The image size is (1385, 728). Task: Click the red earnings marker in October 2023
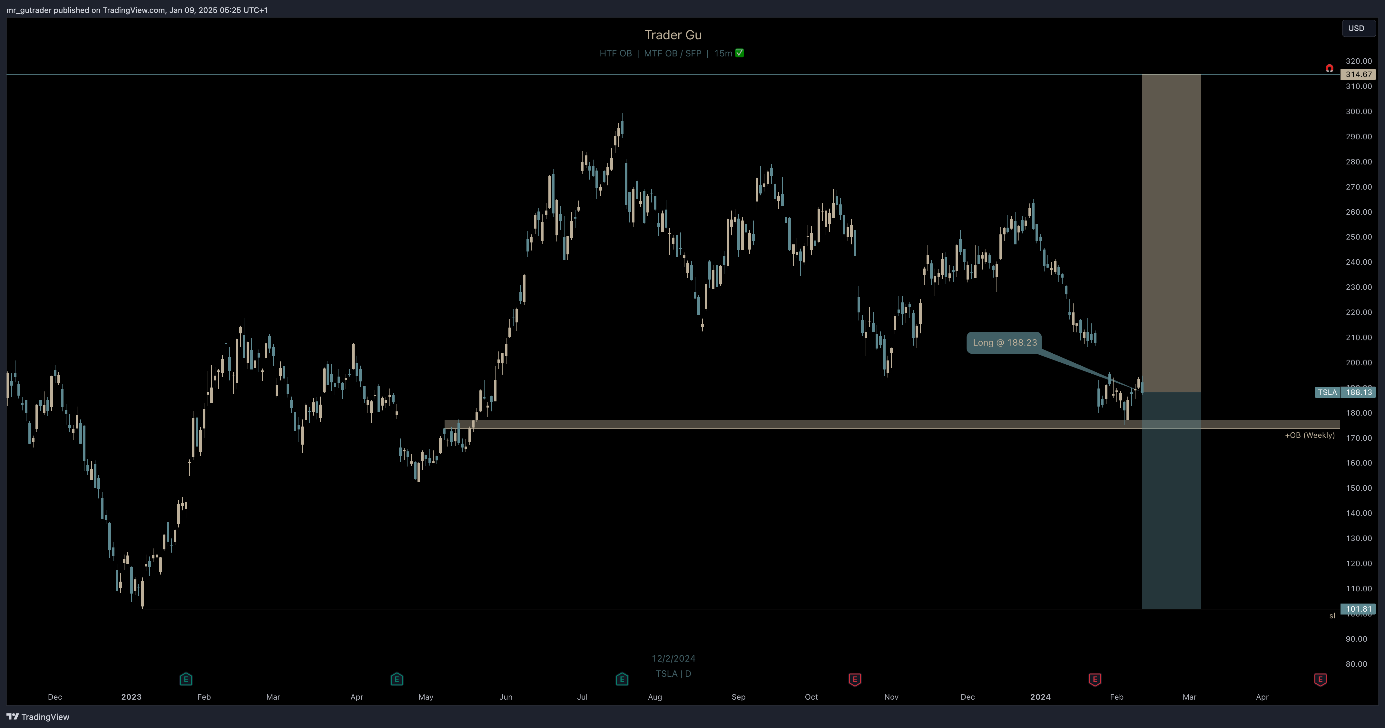tap(855, 680)
